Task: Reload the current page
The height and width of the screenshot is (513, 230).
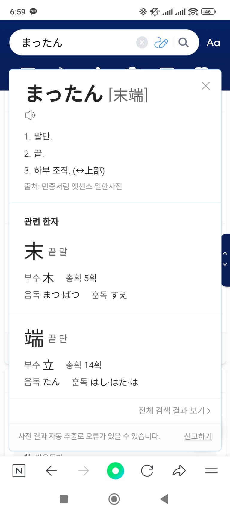Action: click(x=147, y=471)
